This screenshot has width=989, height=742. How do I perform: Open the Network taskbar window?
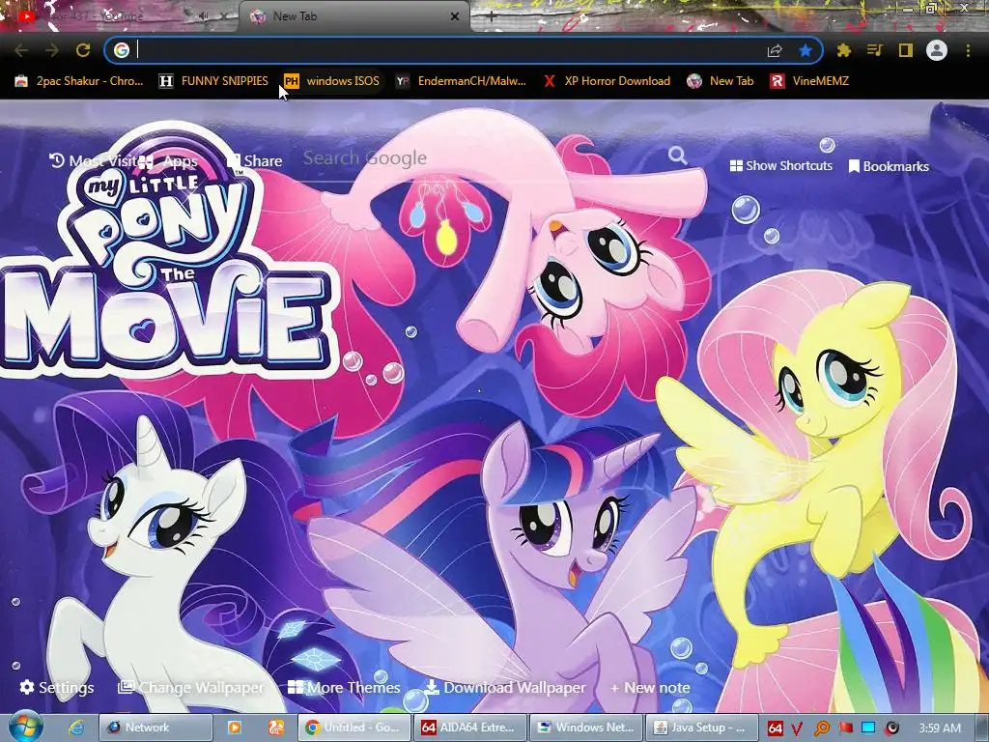pos(155,728)
